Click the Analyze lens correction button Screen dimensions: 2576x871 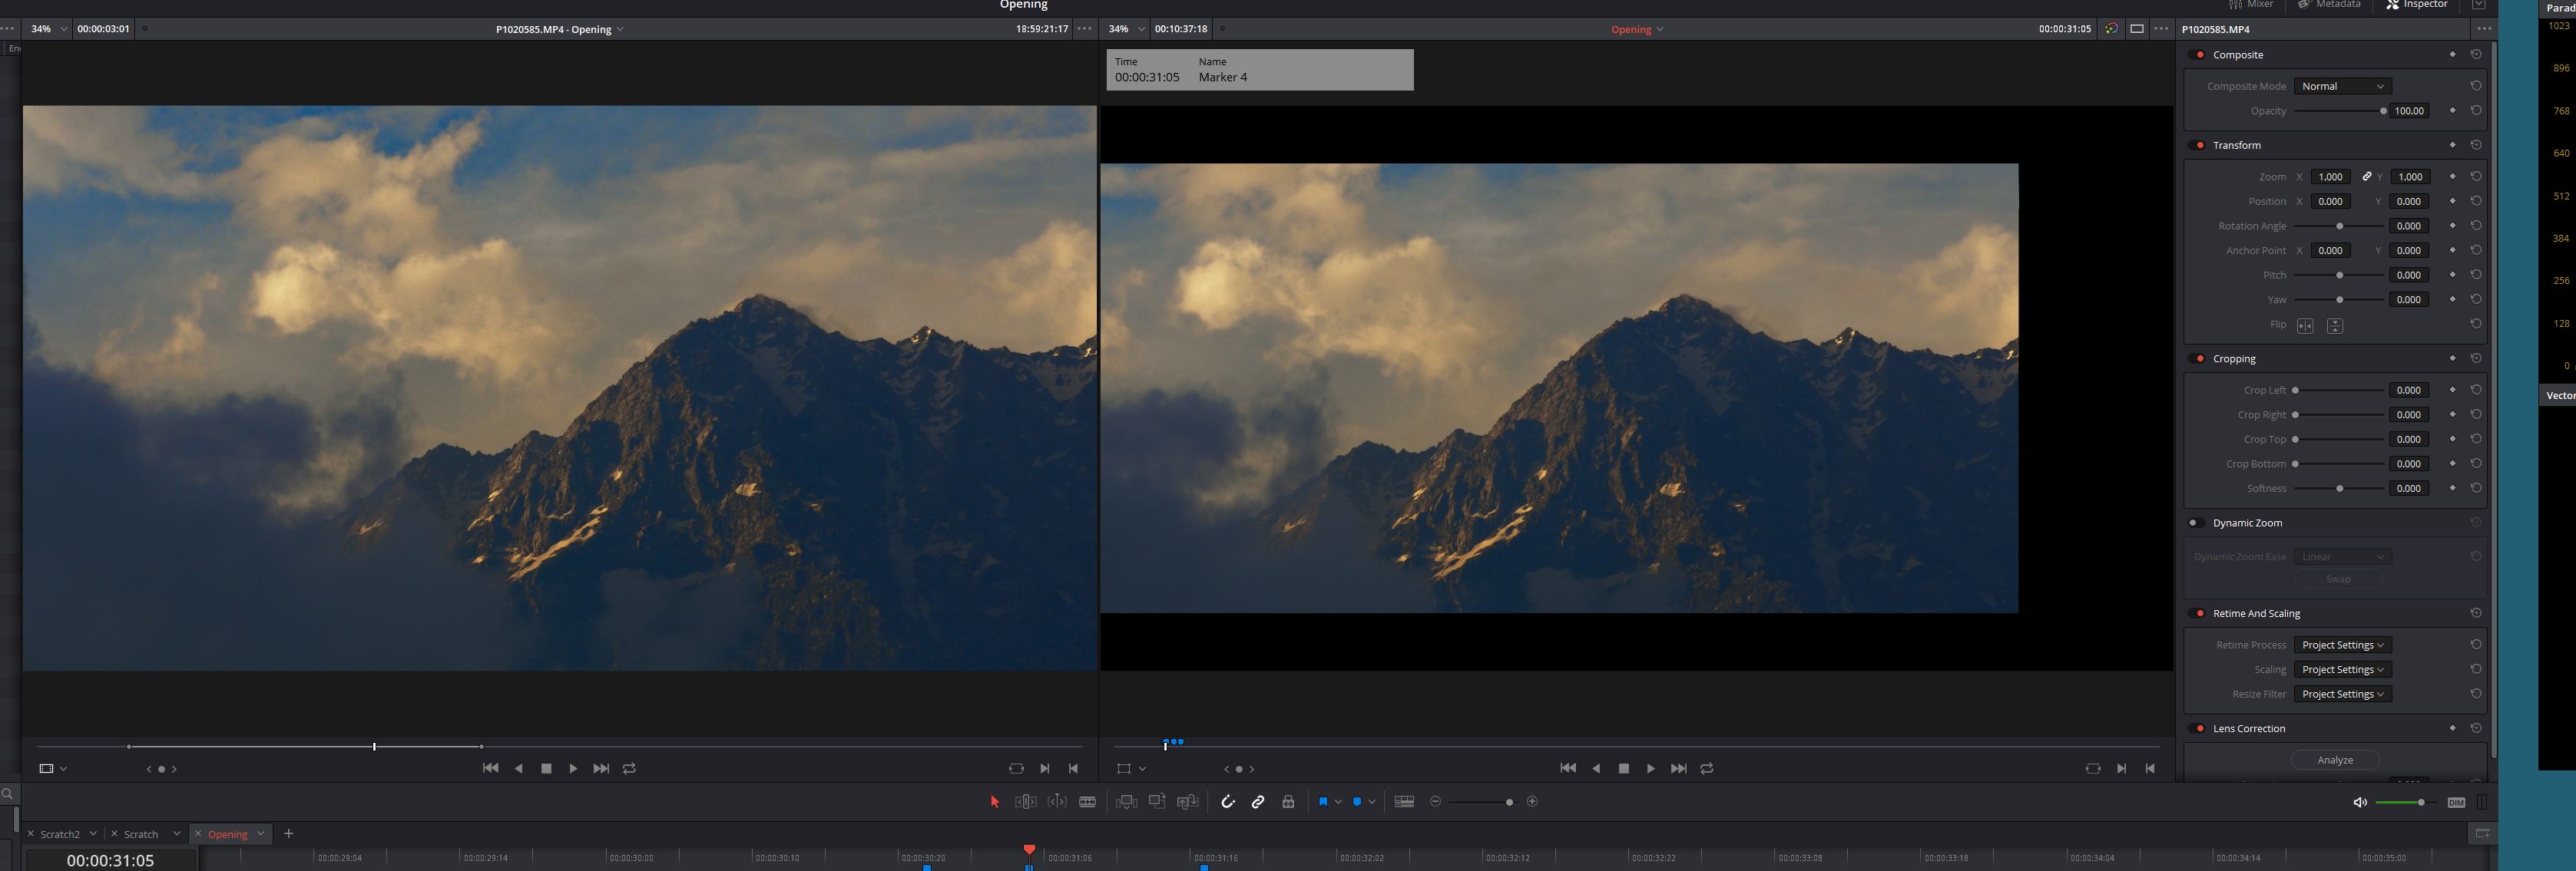[2335, 761]
